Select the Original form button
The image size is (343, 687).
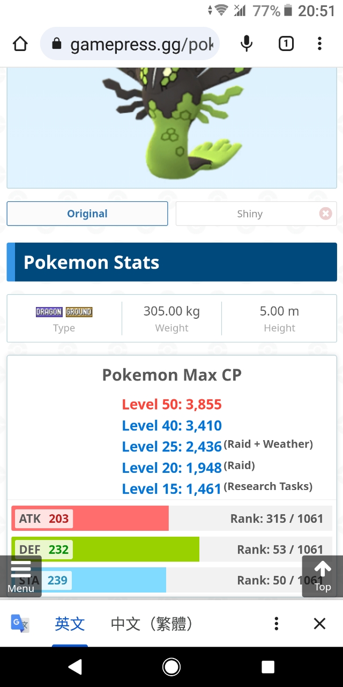[87, 214]
